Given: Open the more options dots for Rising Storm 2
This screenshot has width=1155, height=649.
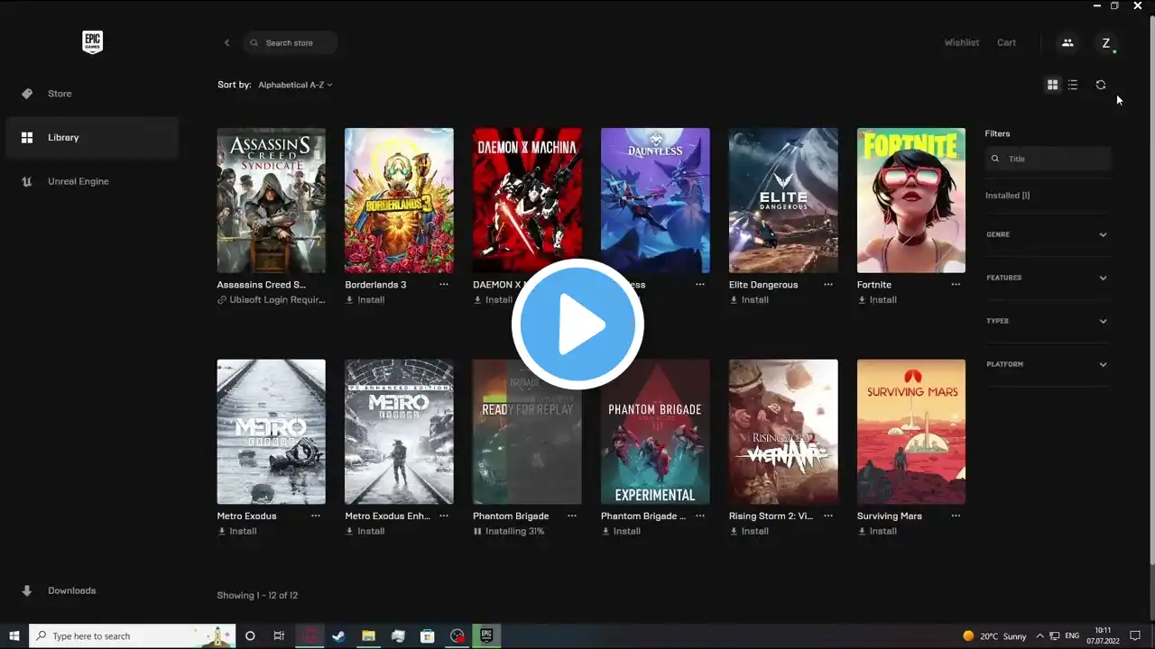Looking at the screenshot, I should 828,516.
